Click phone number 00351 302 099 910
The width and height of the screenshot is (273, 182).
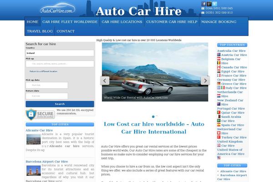[x=219, y=13]
